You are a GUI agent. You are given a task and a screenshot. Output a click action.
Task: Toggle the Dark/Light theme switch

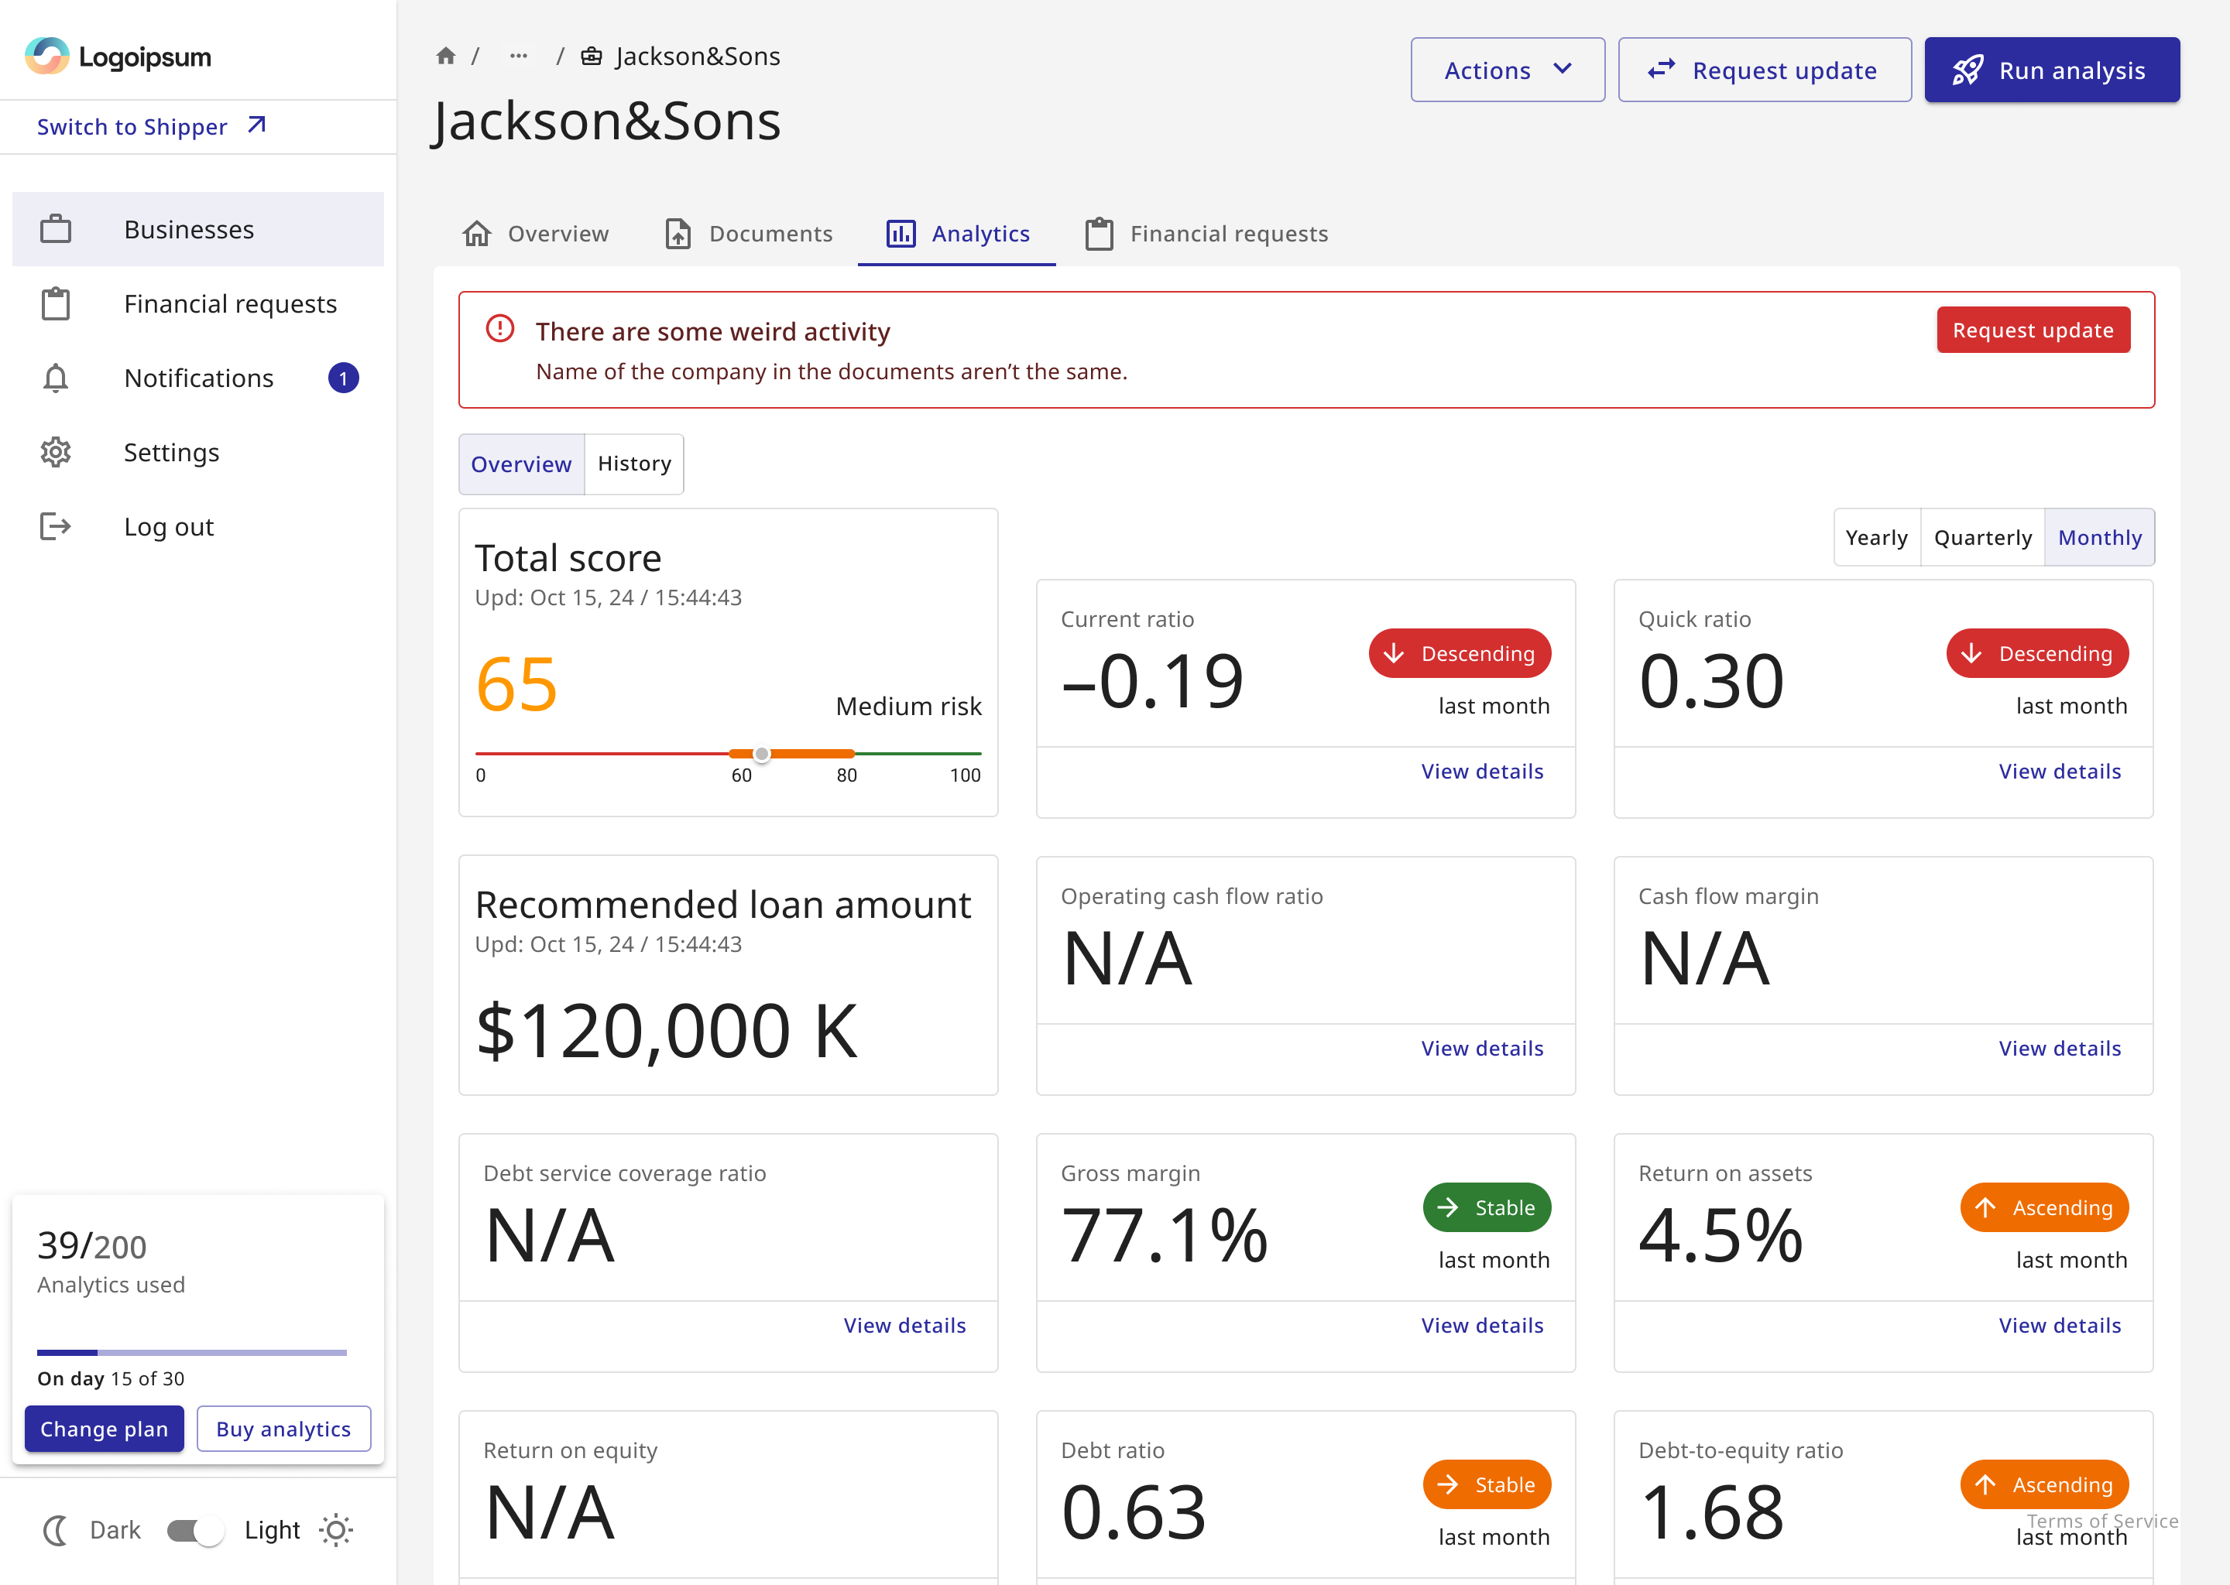click(194, 1530)
